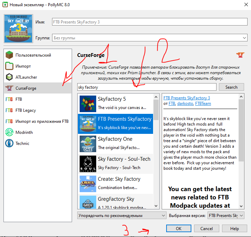Select the FTB Presents SkyFactory list entry

(116, 124)
